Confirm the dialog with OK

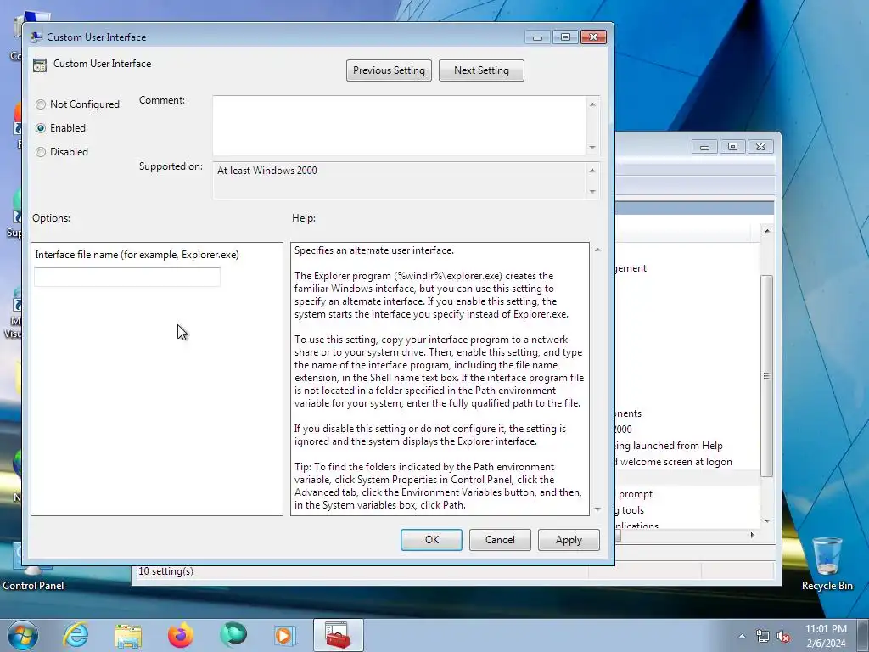pos(431,539)
